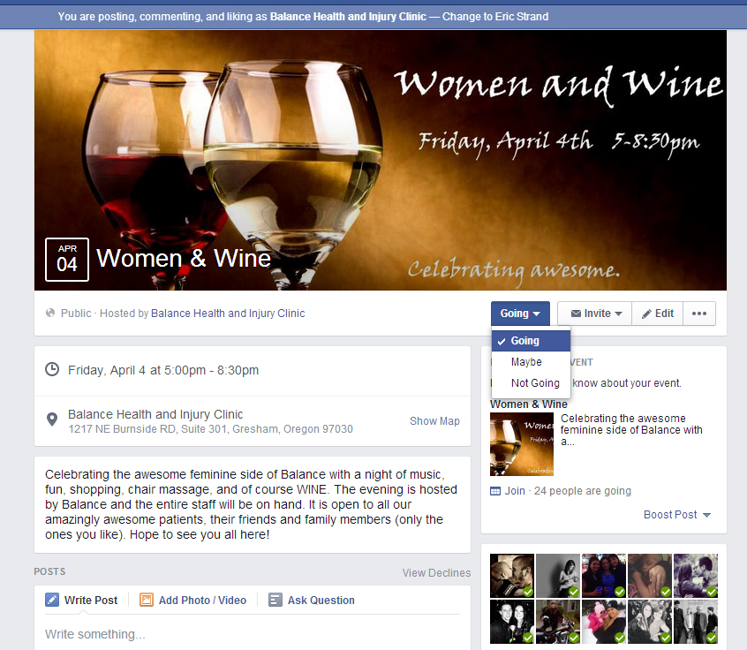The image size is (747, 650).
Task: Expand the Boost Post dropdown
Action: [x=677, y=515]
